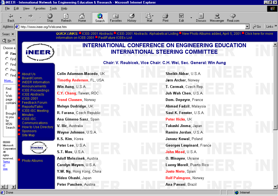Image resolution: width=278 pixels, height=196 pixels.
Task: Open the Back button history dropdown arrow
Action: (21, 18)
